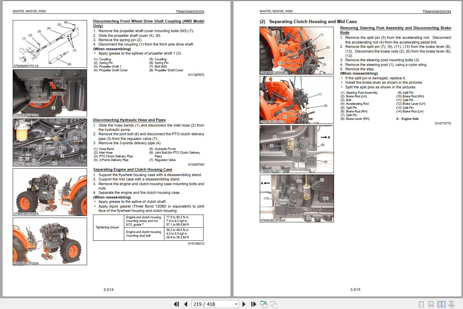Image resolution: width=463 pixels, height=309 pixels.
Task: Select the tractor photo 3TMACBC1P034A
Action: click(50, 192)
